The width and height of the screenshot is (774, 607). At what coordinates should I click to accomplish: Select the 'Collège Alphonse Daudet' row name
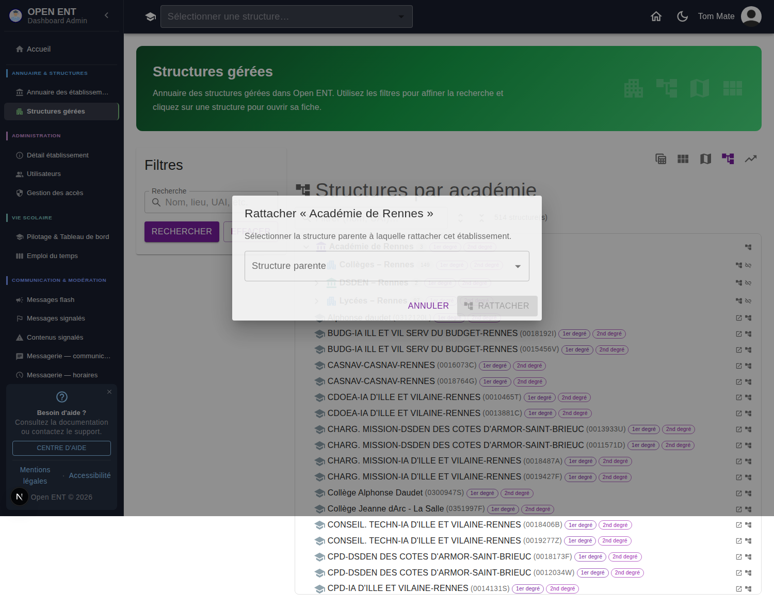[375, 493]
